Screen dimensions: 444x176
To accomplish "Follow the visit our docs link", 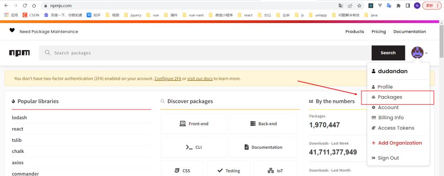I will (x=200, y=78).
